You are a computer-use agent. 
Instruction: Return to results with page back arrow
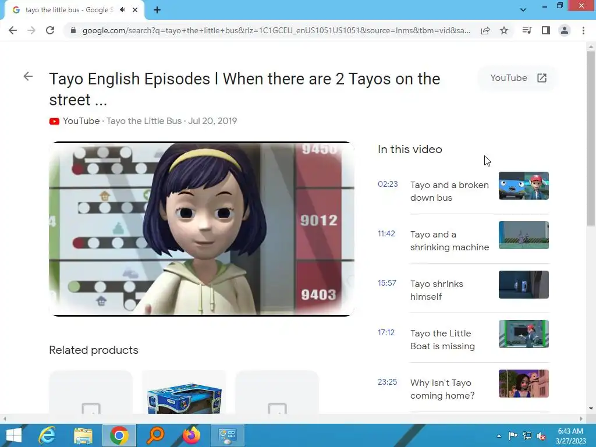click(28, 76)
